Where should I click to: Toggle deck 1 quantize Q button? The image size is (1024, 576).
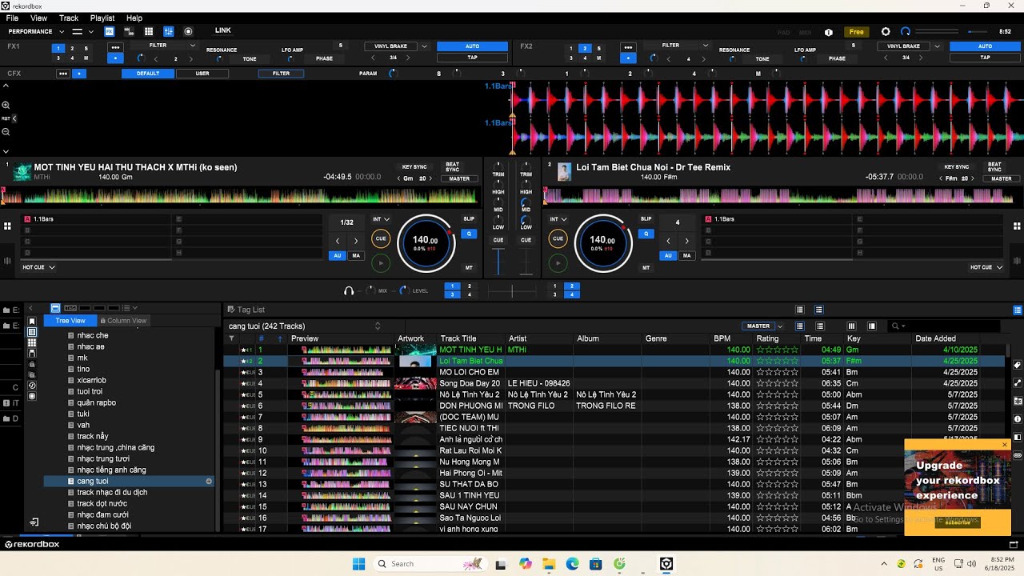click(x=469, y=234)
